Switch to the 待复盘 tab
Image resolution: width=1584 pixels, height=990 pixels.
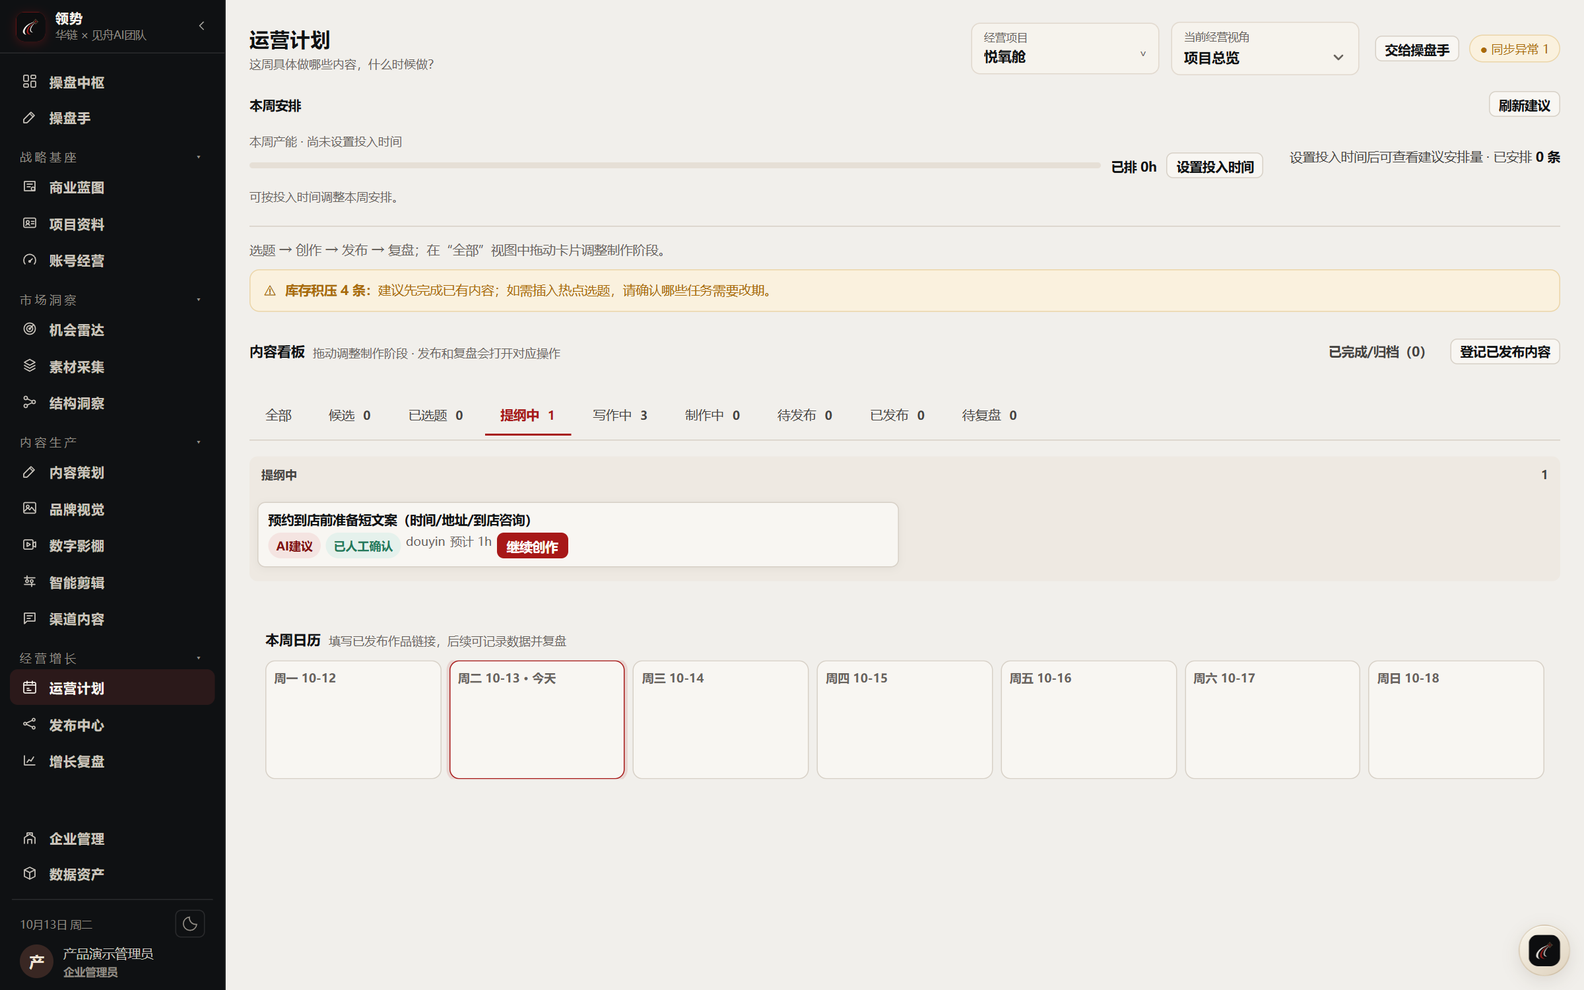pos(989,415)
